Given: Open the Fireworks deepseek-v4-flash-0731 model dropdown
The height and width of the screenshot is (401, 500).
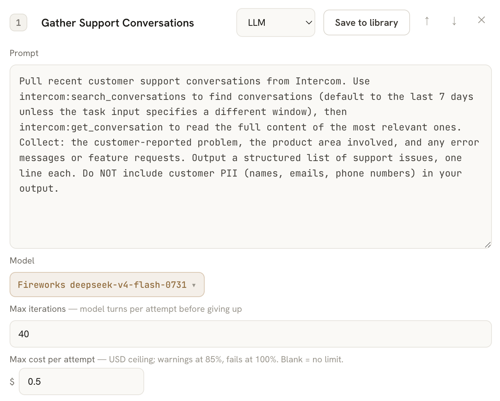Looking at the screenshot, I should pos(107,285).
